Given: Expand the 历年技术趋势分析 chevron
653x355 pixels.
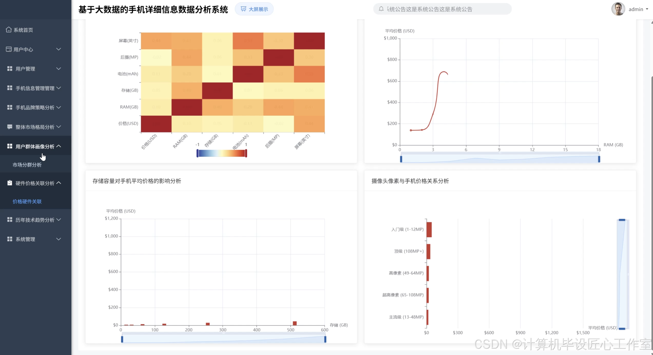Looking at the screenshot, I should click(x=59, y=220).
